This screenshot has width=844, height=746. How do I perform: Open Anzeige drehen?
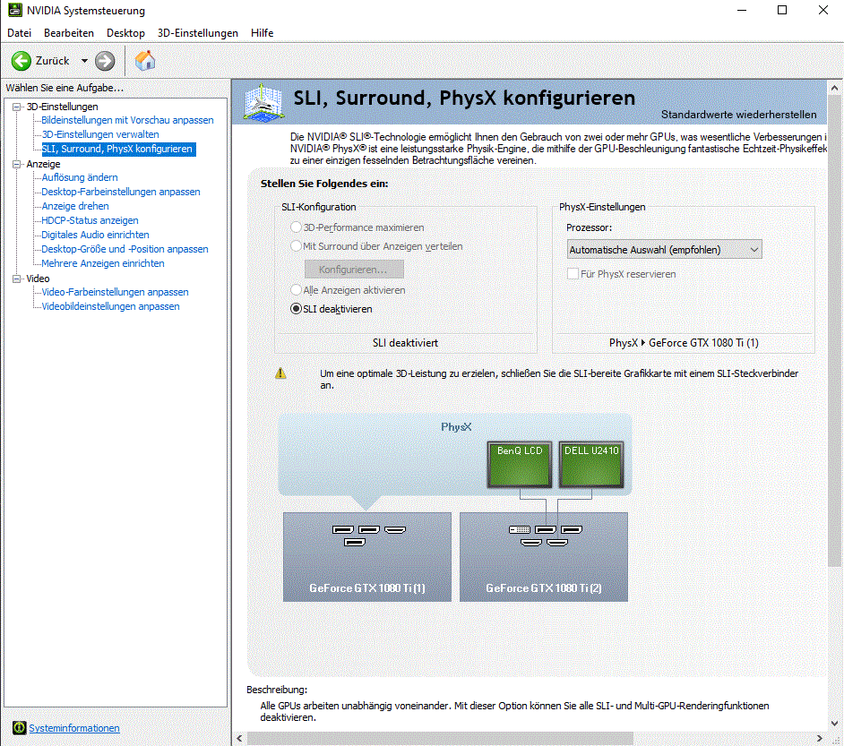pyautogui.click(x=75, y=206)
